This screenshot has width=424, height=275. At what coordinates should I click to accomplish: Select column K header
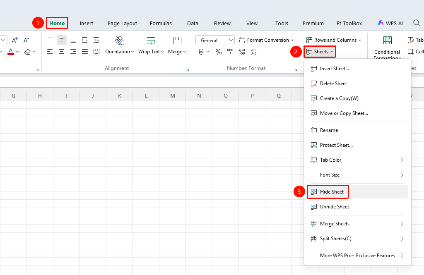120,96
